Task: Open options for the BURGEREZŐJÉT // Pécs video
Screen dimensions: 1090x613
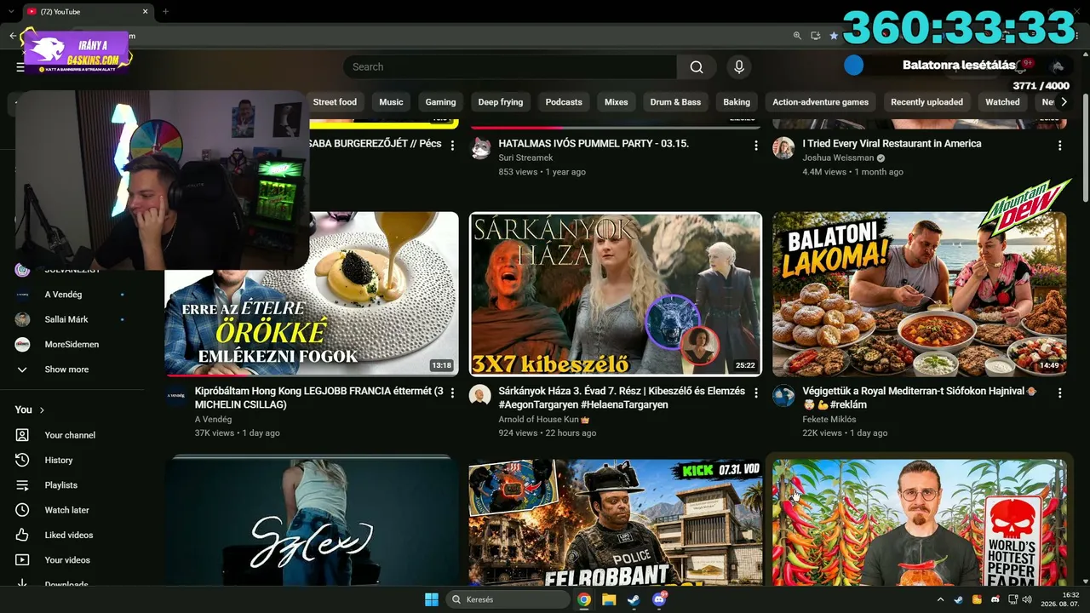Action: click(452, 146)
